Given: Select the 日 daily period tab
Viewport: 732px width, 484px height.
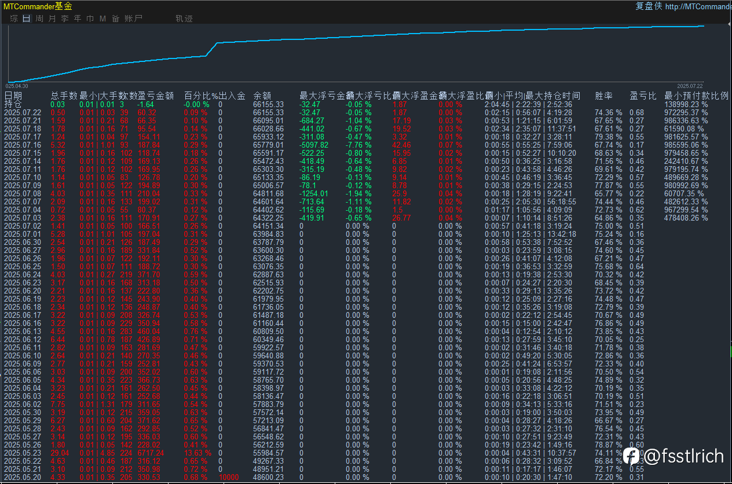Looking at the screenshot, I should 27,19.
